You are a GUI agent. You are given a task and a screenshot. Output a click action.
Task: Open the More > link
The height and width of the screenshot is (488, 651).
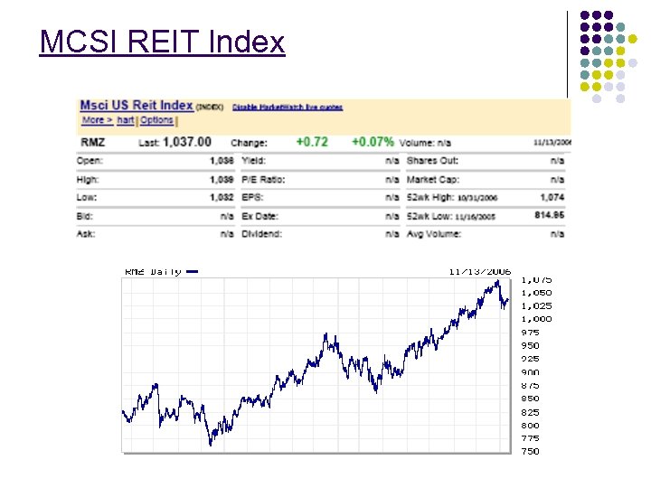tap(97, 120)
